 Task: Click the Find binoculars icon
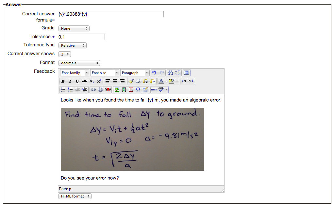pos(170,73)
